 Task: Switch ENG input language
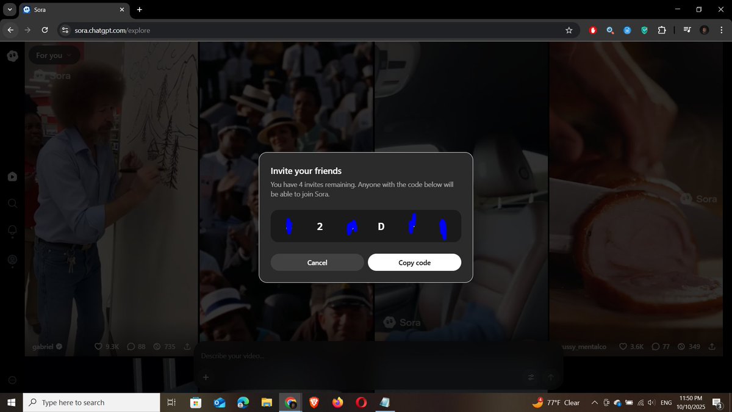(x=666, y=402)
